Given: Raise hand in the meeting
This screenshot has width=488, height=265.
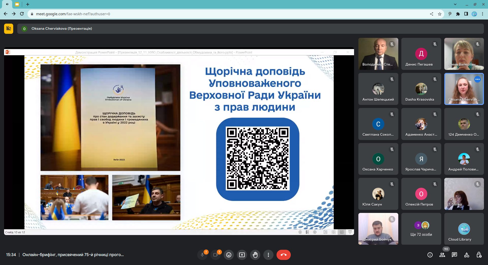Looking at the screenshot, I should [x=255, y=255].
